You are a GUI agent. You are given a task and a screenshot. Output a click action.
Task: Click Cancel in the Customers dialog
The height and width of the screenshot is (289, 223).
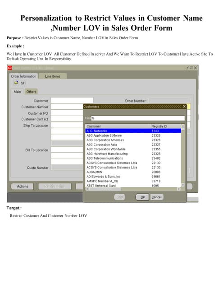click(x=157, y=197)
